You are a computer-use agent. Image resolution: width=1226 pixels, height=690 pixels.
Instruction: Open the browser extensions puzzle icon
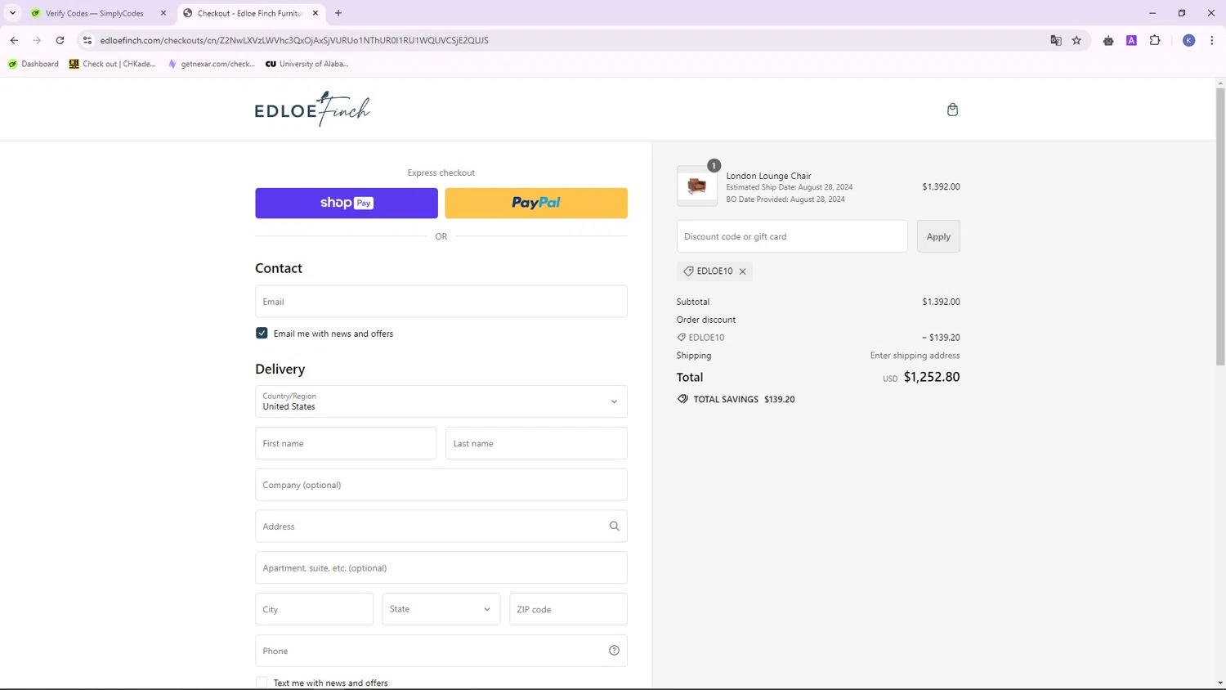[1155, 40]
